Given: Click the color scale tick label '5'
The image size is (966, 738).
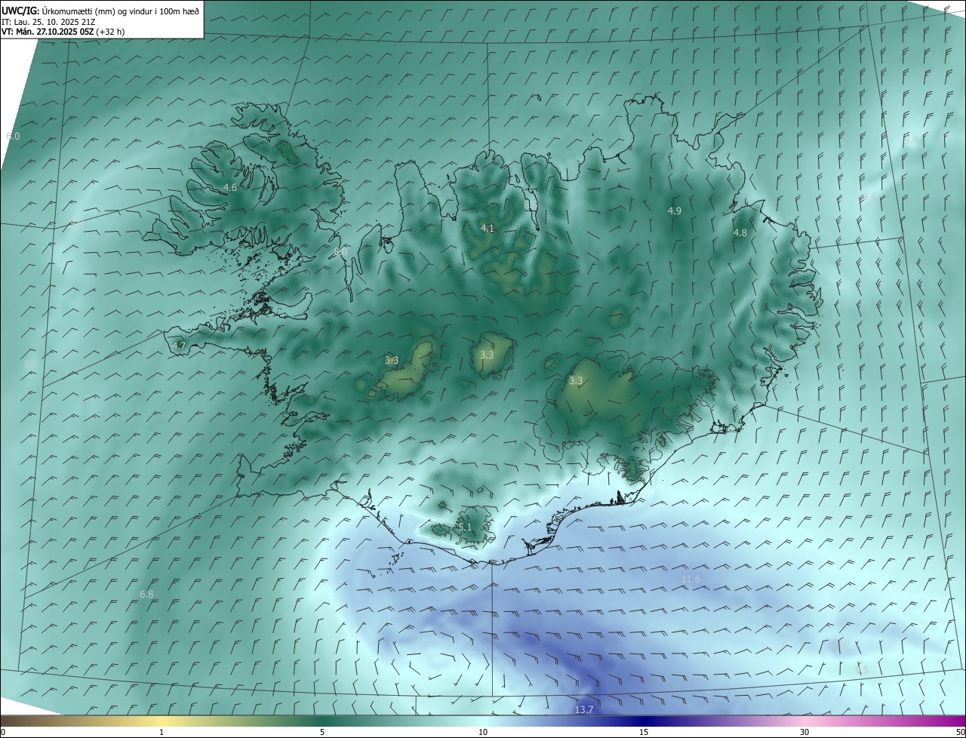Looking at the screenshot, I should pyautogui.click(x=322, y=733).
